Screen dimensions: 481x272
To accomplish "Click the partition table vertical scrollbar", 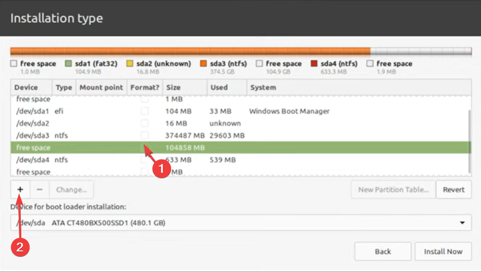I will (470, 141).
